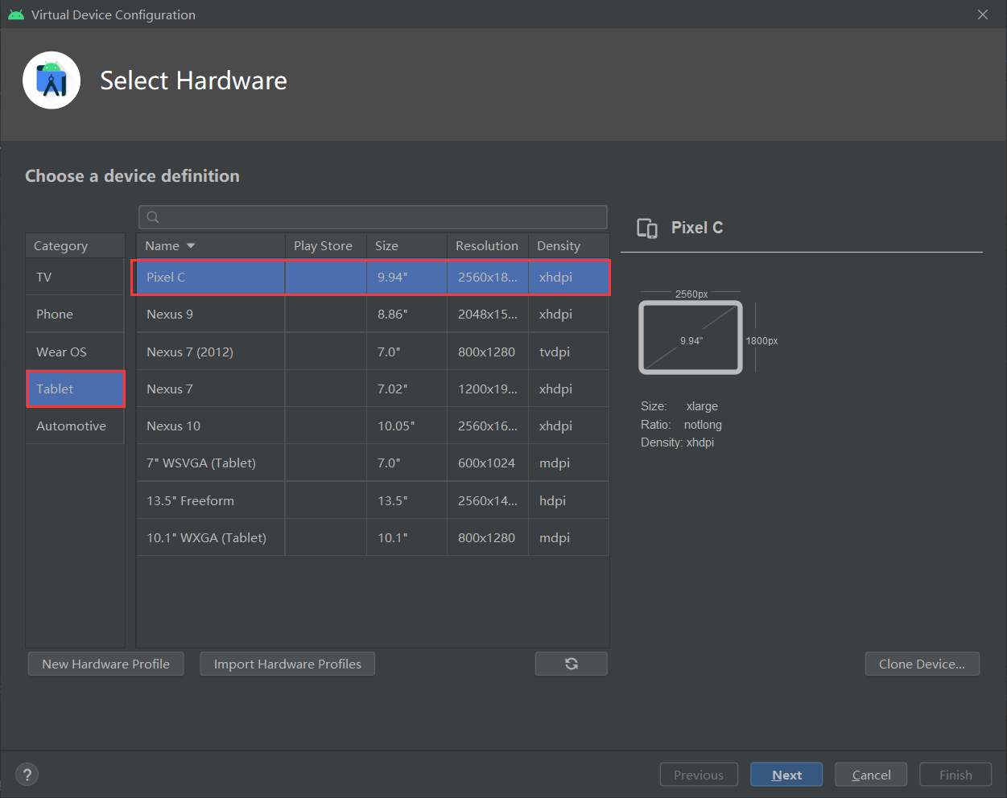1007x798 pixels.
Task: Select the 13.5" Freeform row
Action: [371, 500]
